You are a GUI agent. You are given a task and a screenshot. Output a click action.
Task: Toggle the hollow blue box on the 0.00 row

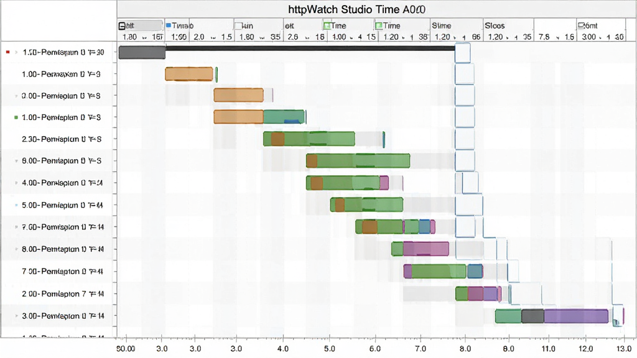[464, 96]
